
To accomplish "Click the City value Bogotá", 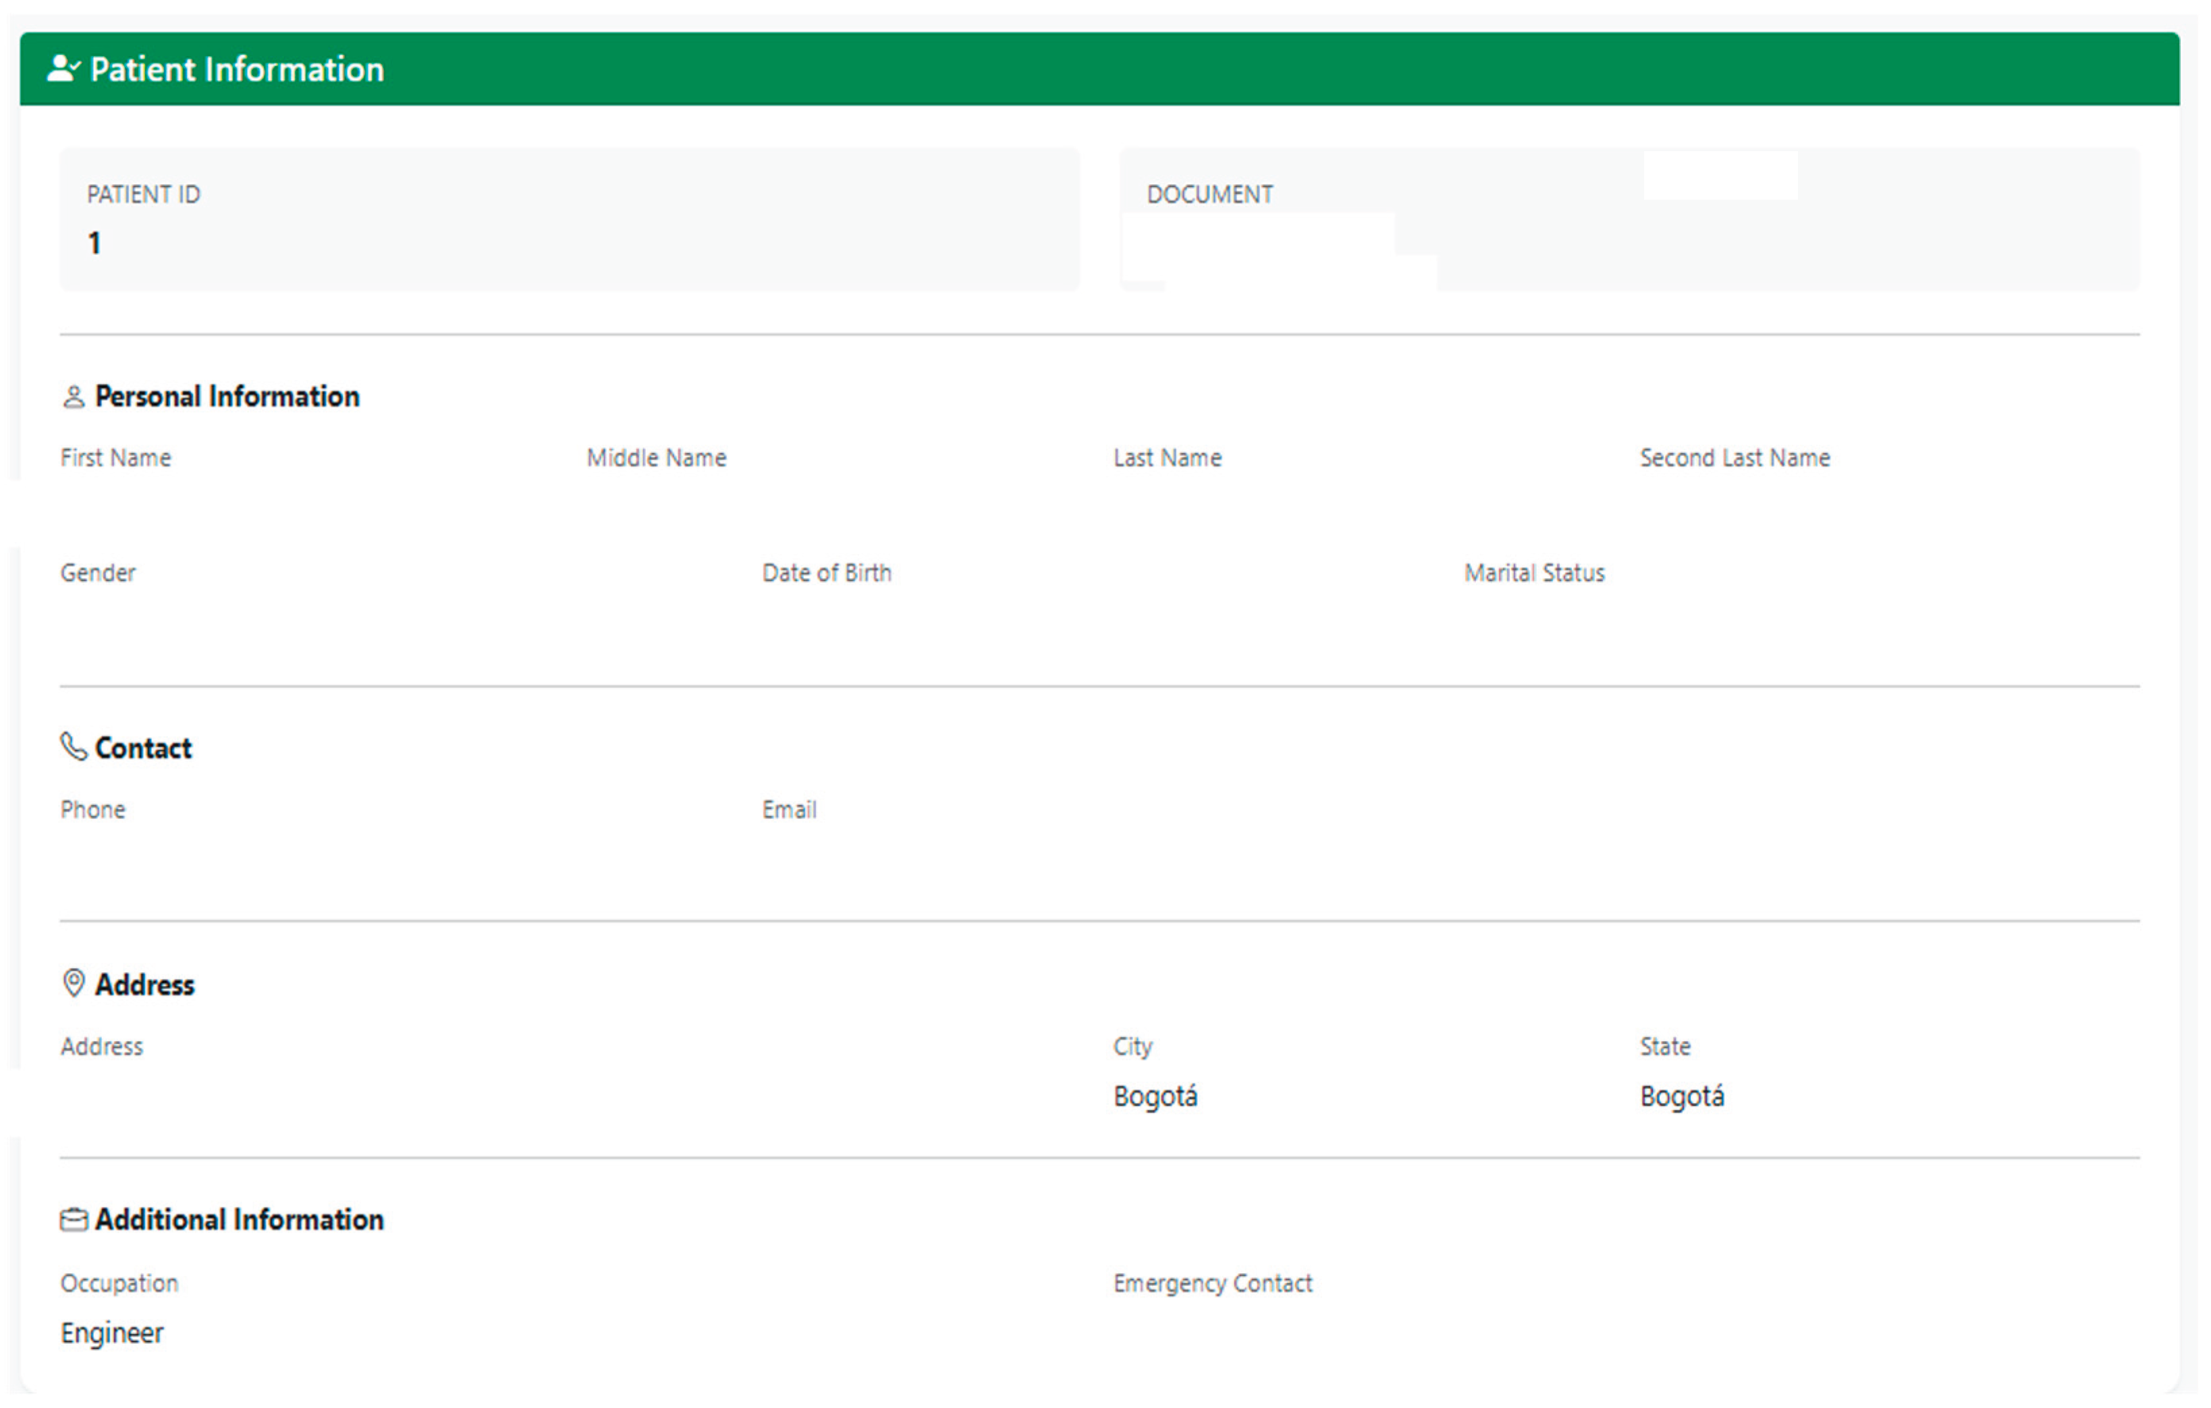I will 1155,1098.
